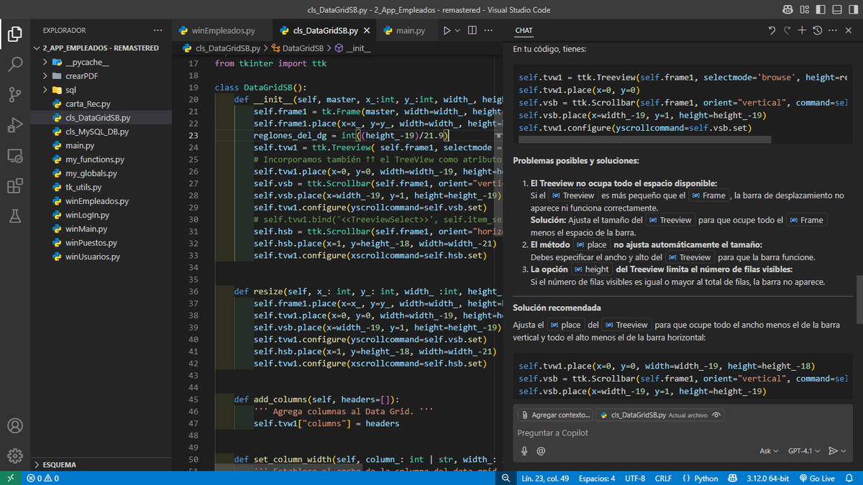Open Accounts menu in activity bar
Viewport: 863px width, 485px height.
pyautogui.click(x=15, y=425)
